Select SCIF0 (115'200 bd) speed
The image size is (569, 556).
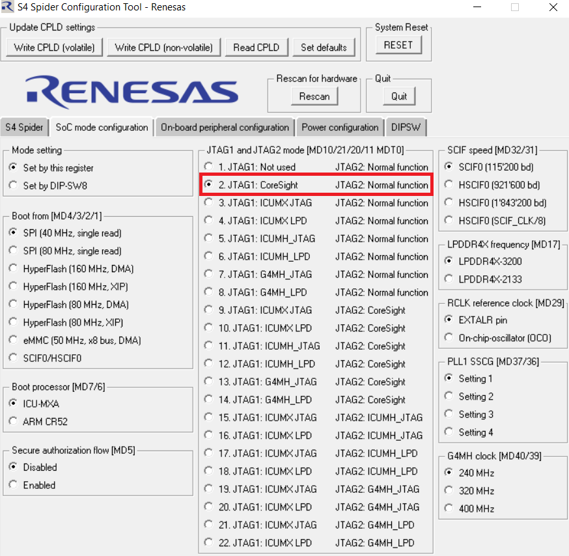point(489,167)
